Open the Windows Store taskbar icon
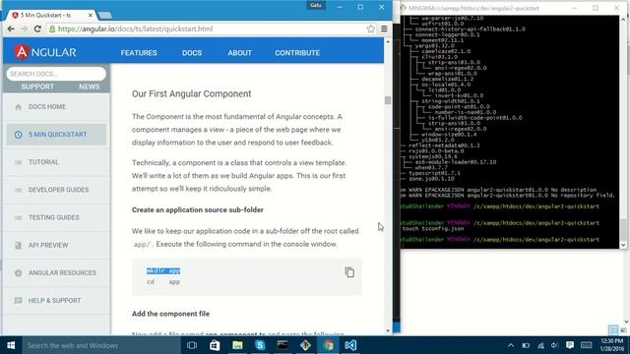This screenshot has height=354, width=630. point(215,345)
